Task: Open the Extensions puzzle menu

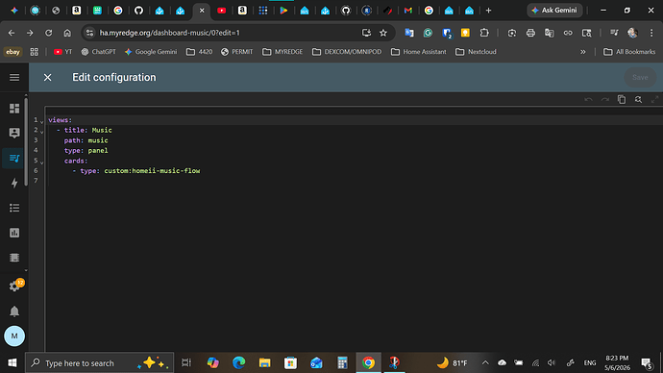Action: click(484, 33)
